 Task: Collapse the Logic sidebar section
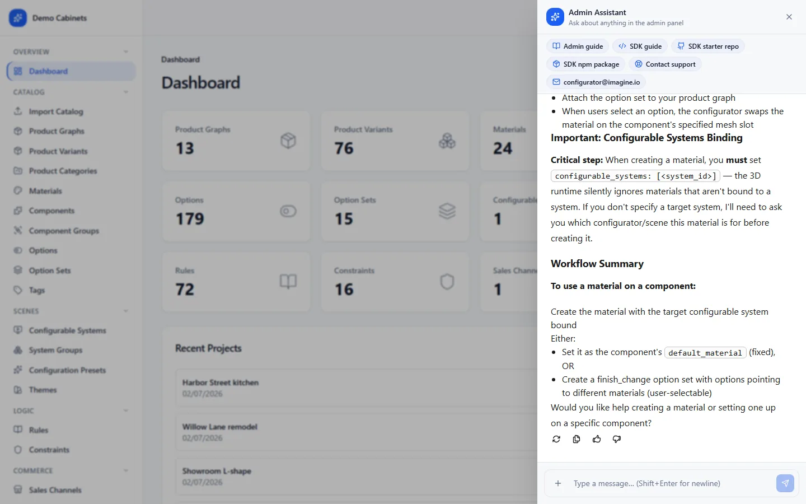click(126, 411)
